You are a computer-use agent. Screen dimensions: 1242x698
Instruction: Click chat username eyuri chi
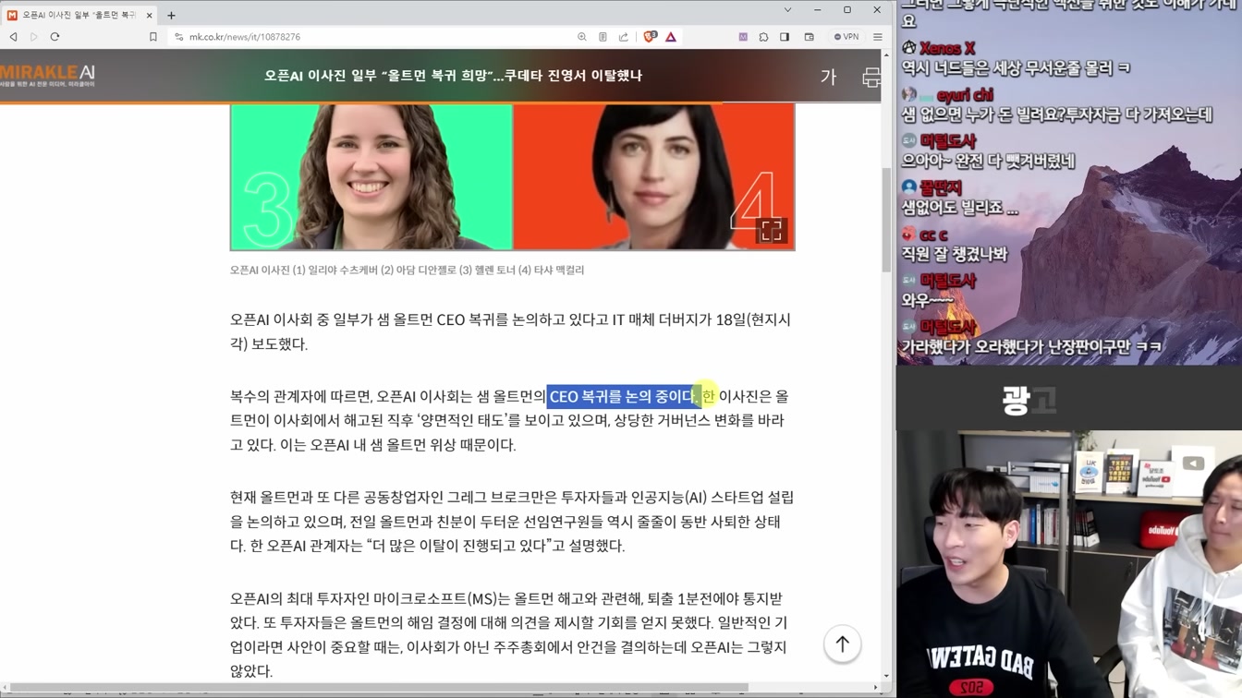point(965,95)
